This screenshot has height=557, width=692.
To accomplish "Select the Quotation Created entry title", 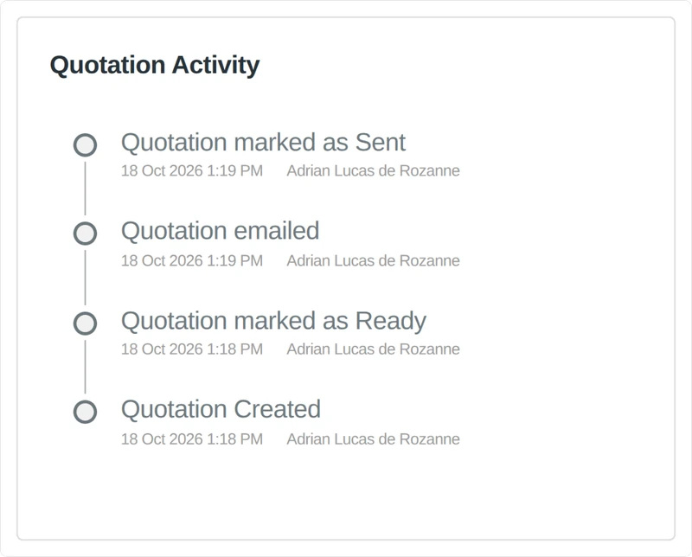I will [x=221, y=409].
